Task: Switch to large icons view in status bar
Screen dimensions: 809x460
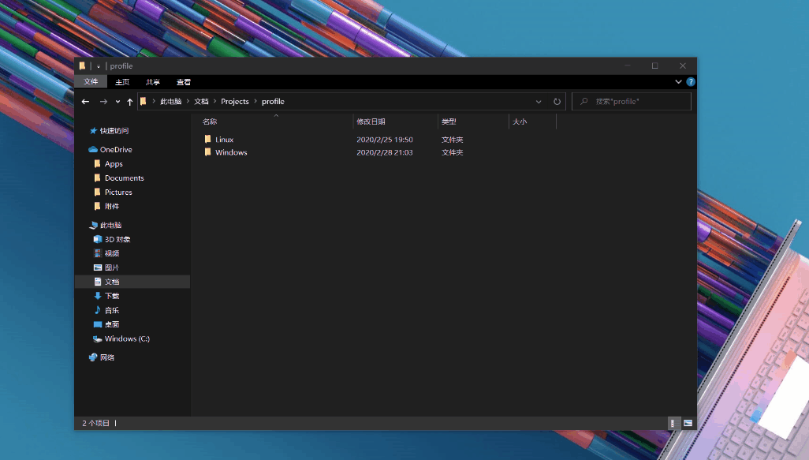Action: (x=688, y=424)
